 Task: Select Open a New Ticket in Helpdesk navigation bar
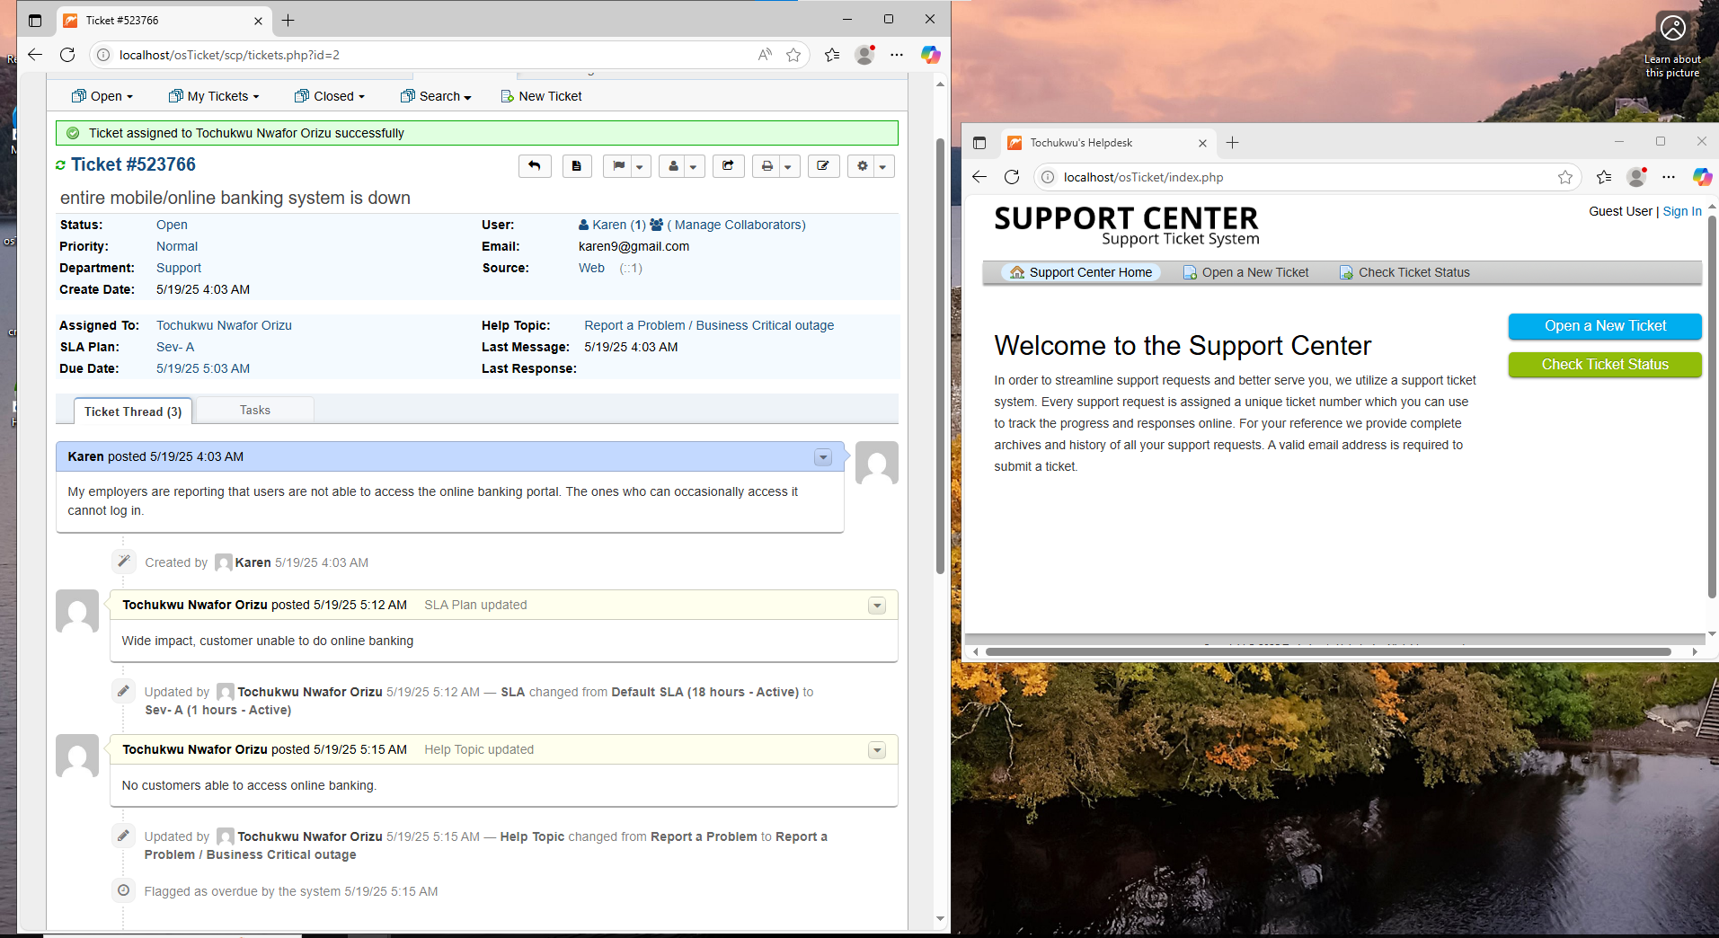(1245, 272)
